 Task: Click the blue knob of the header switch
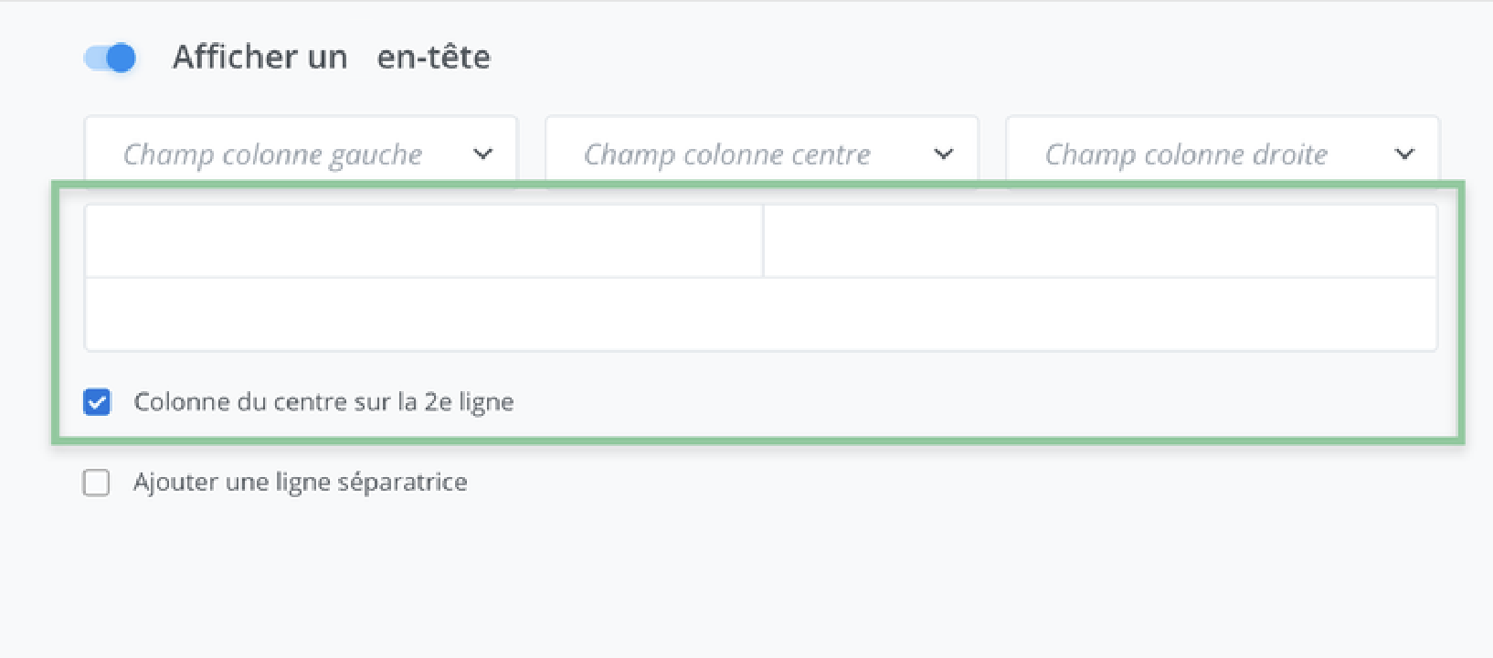click(121, 58)
